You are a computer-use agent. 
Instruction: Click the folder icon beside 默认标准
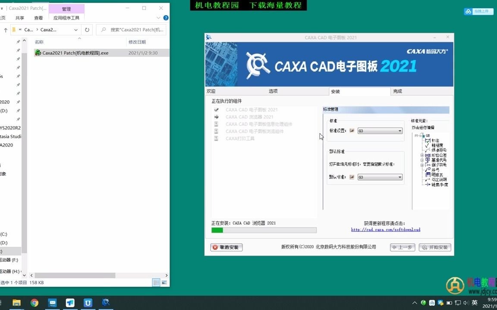tap(352, 177)
